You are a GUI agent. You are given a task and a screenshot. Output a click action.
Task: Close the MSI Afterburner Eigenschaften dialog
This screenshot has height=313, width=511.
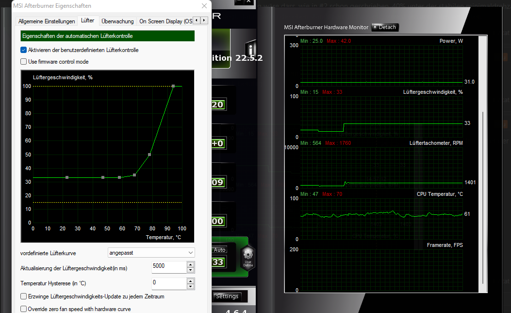point(204,6)
